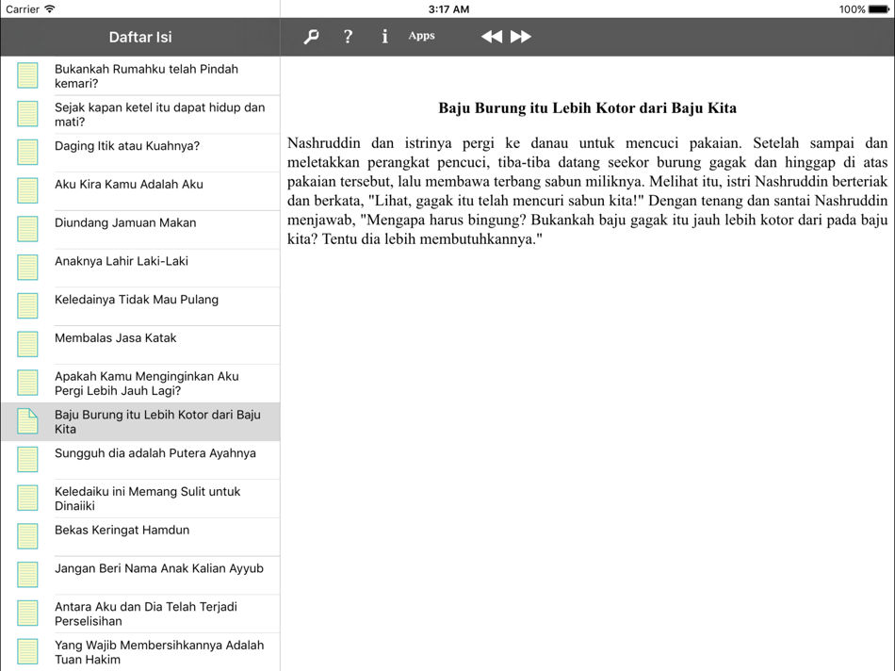The image size is (895, 671).
Task: Open the story Diundang Jamuan Makan
Action: click(120, 222)
